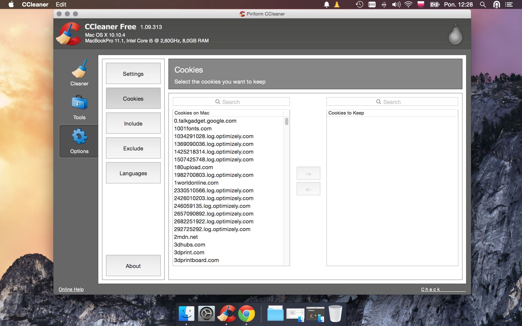Select cookie 3dhubs.com

click(x=228, y=244)
